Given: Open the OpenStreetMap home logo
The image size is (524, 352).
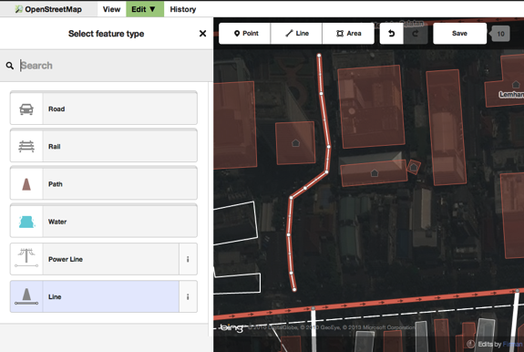Looking at the screenshot, I should coord(48,9).
